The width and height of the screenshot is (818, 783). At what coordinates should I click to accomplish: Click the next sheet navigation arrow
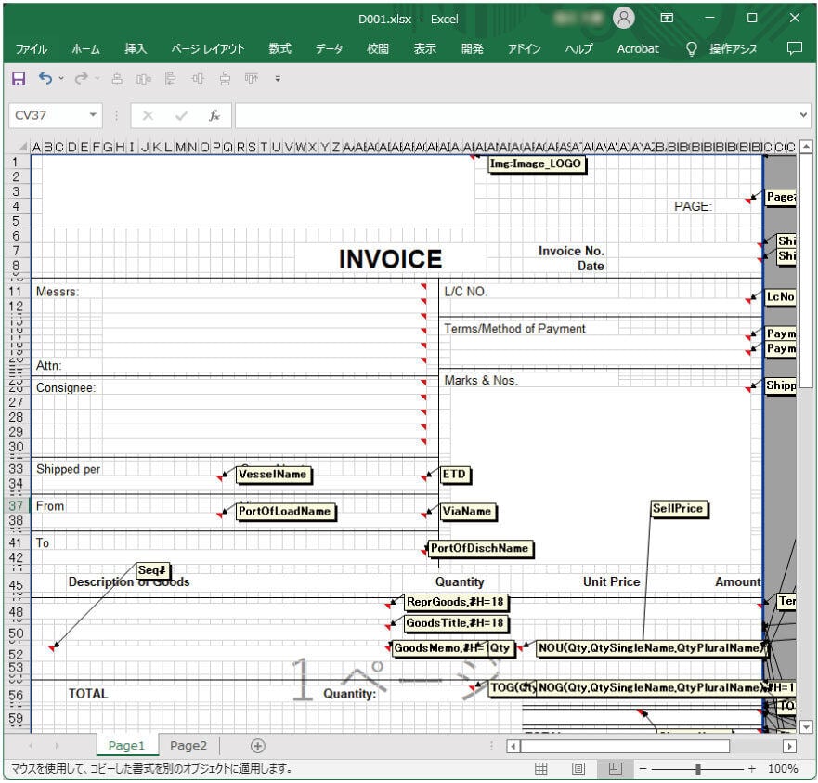coord(57,746)
